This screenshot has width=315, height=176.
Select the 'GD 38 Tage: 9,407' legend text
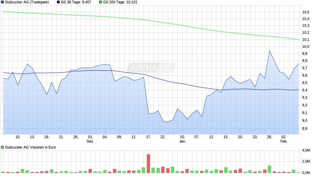[x=76, y=2]
